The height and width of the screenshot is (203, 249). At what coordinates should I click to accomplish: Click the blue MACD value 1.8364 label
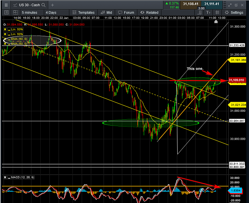(236, 191)
